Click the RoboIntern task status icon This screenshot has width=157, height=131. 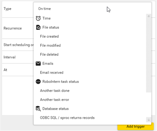pos(38,81)
